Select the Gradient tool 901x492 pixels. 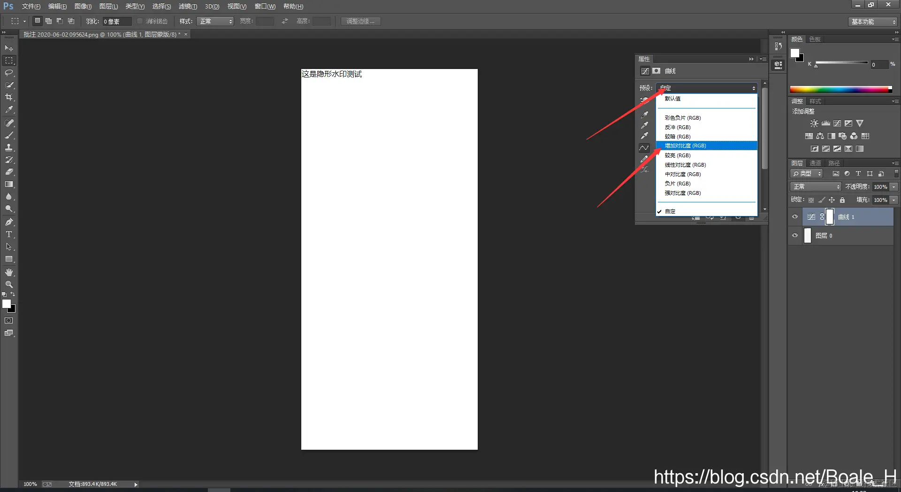[9, 184]
